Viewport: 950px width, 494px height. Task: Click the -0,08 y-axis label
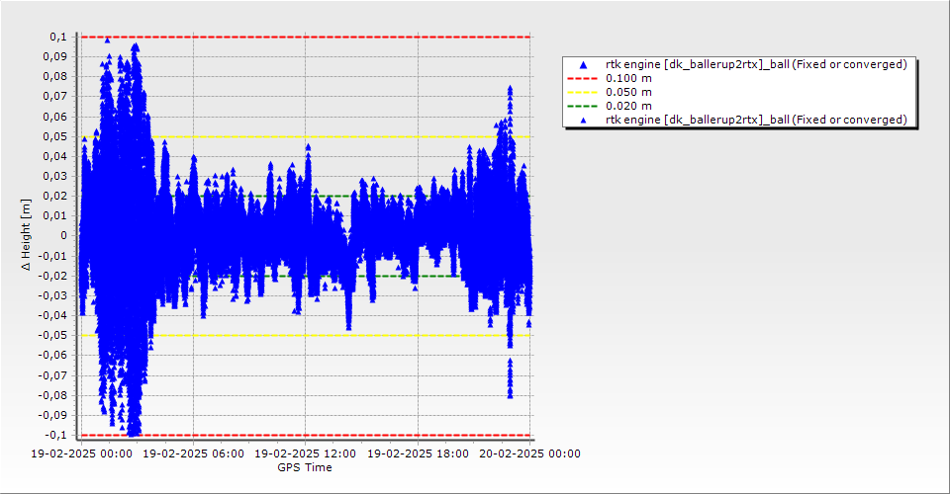[53, 395]
